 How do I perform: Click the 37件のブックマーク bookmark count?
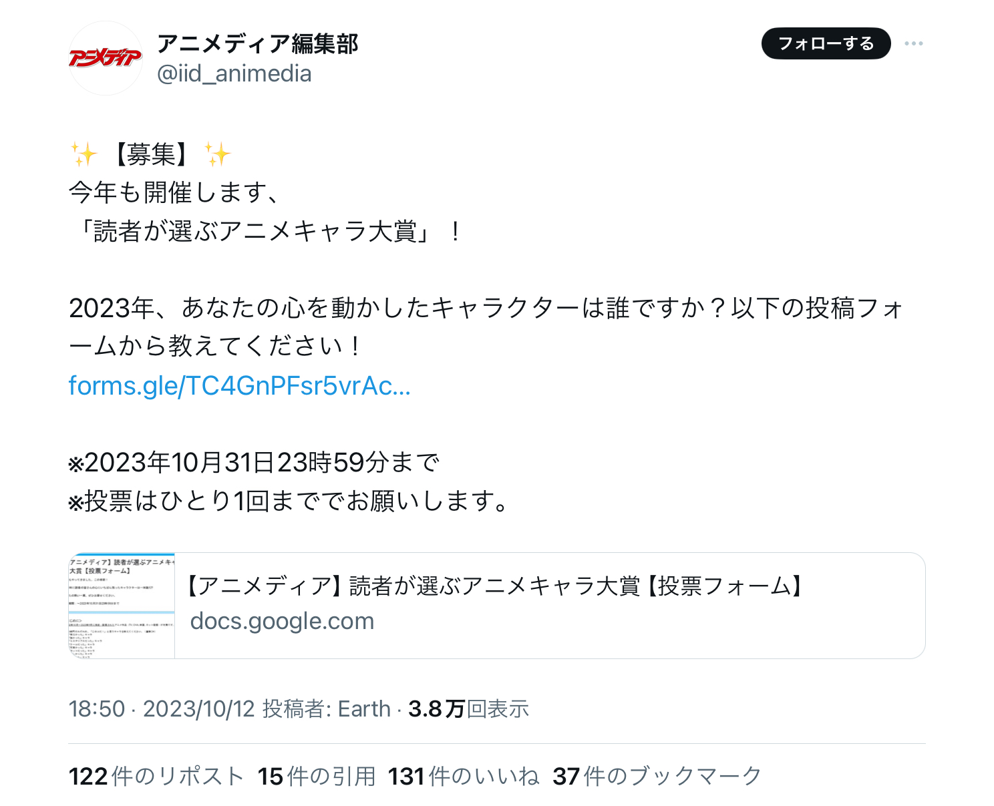coord(657,776)
